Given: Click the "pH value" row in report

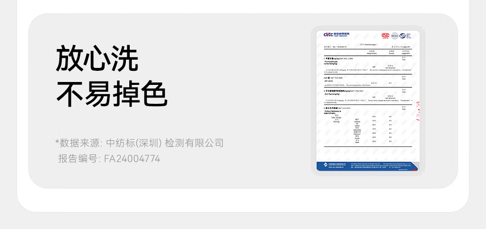Looking at the screenshot, I should (367, 81).
